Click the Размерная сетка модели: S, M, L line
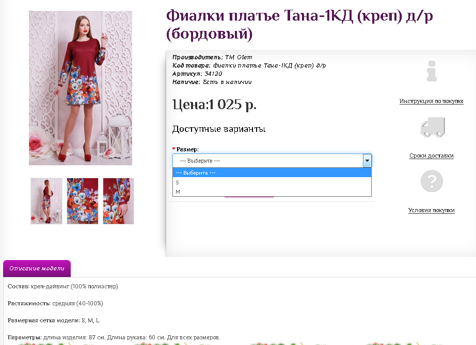This screenshot has width=476, height=345. [x=54, y=320]
